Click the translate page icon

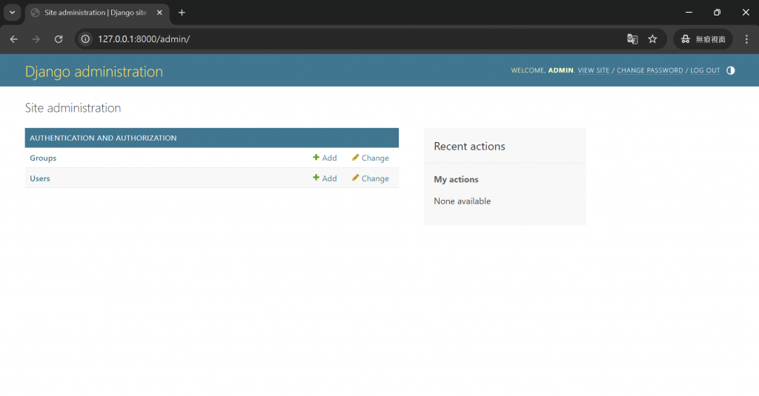[632, 39]
